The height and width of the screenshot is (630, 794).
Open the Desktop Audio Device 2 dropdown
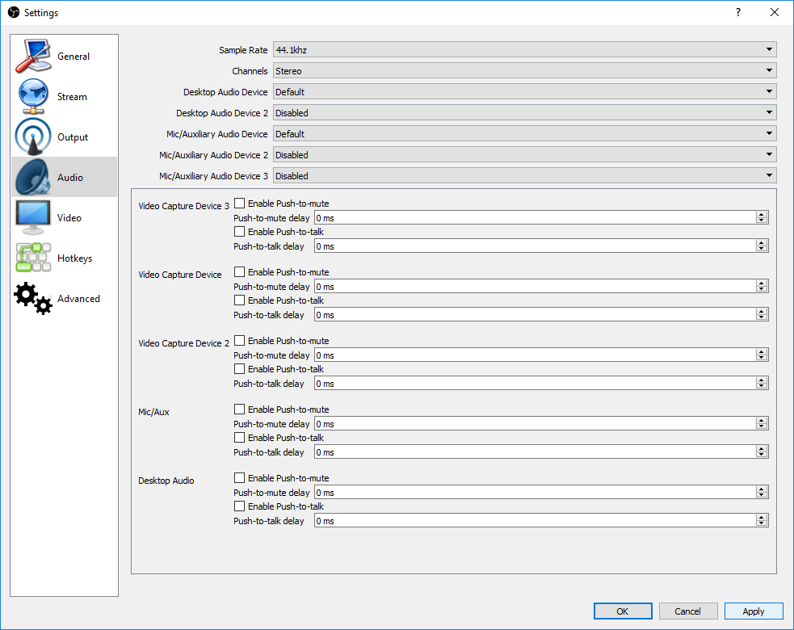524,113
